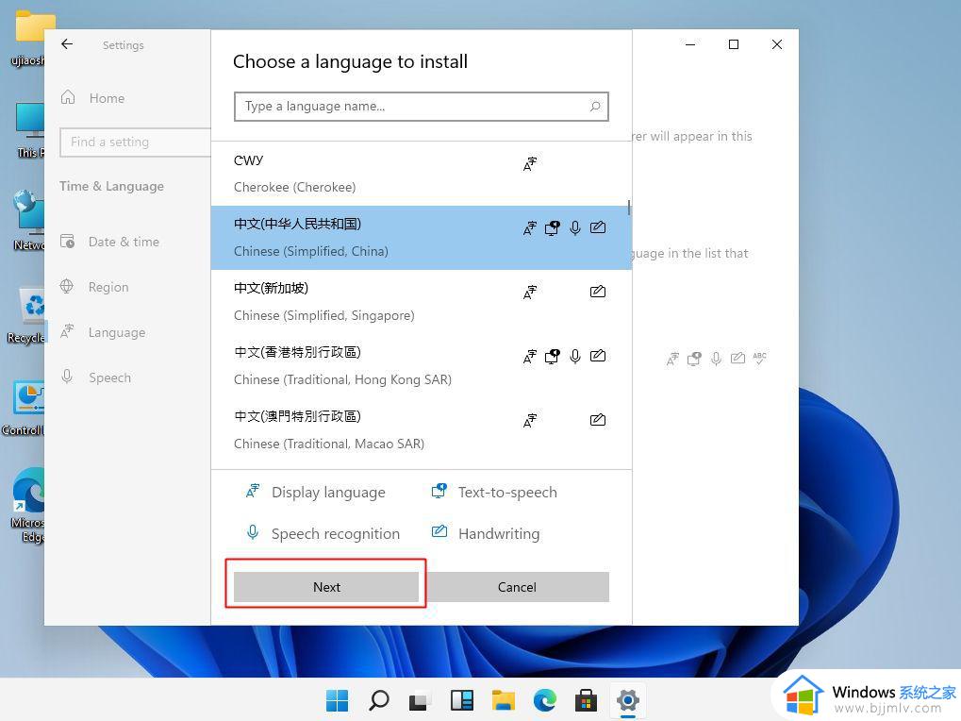Launch Microsoft Edge from taskbar
The image size is (961, 721).
(x=545, y=700)
